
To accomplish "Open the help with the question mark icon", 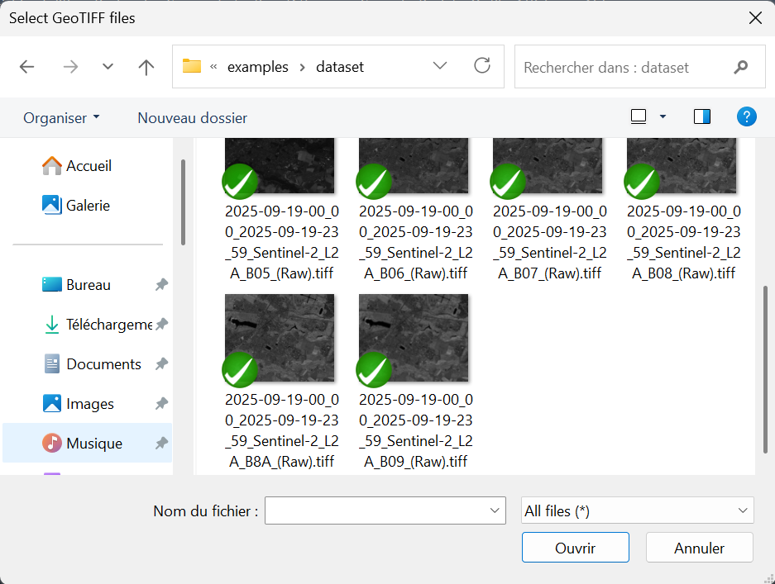I will [x=747, y=116].
